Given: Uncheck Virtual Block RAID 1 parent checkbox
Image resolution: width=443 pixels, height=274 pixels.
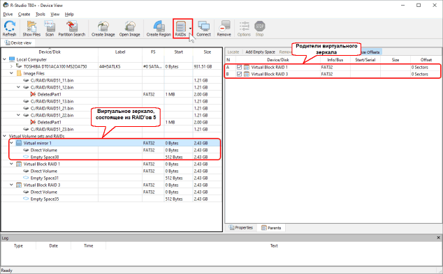Looking at the screenshot, I should pyautogui.click(x=239, y=68).
